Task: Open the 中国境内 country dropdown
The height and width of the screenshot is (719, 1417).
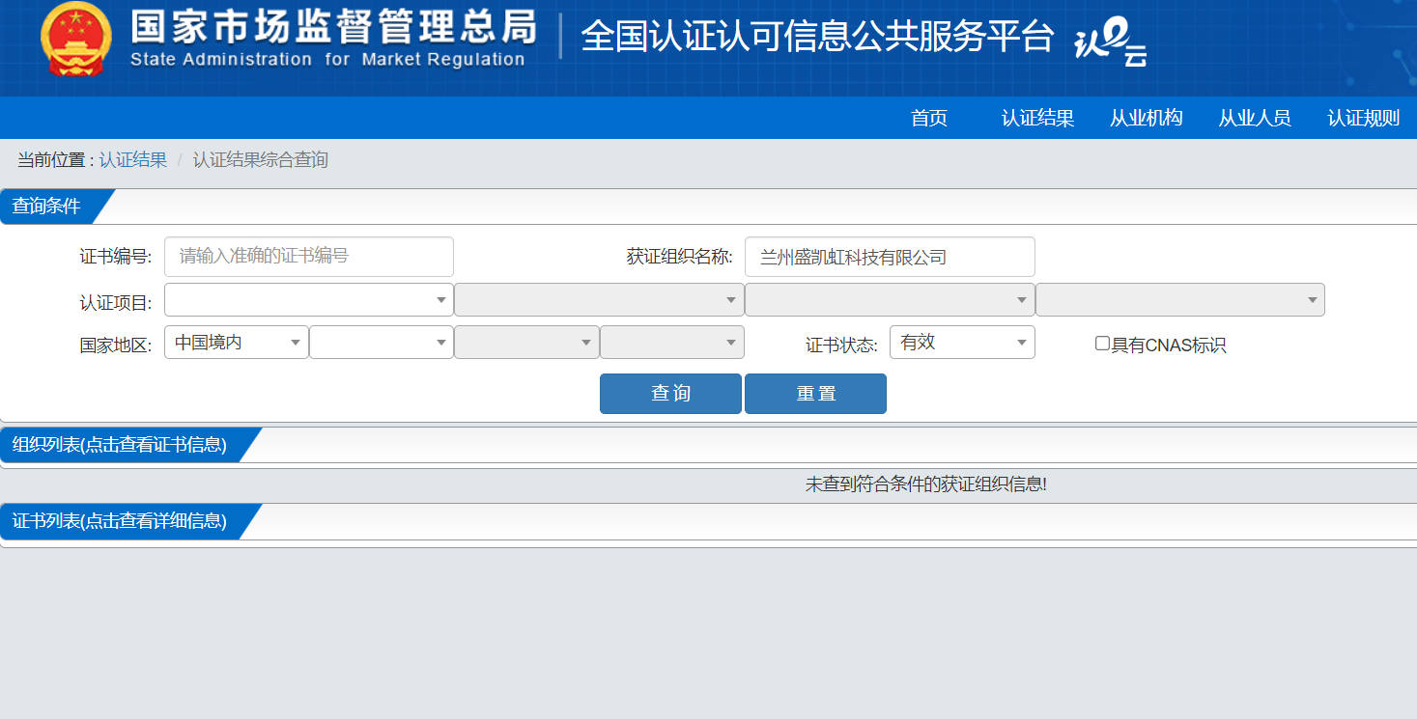Action: pos(237,342)
